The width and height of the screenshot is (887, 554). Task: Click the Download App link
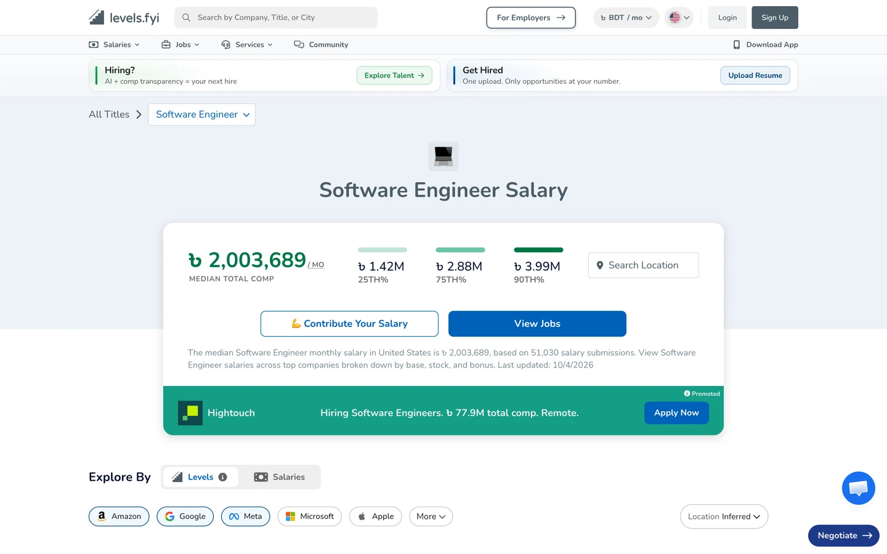point(766,44)
